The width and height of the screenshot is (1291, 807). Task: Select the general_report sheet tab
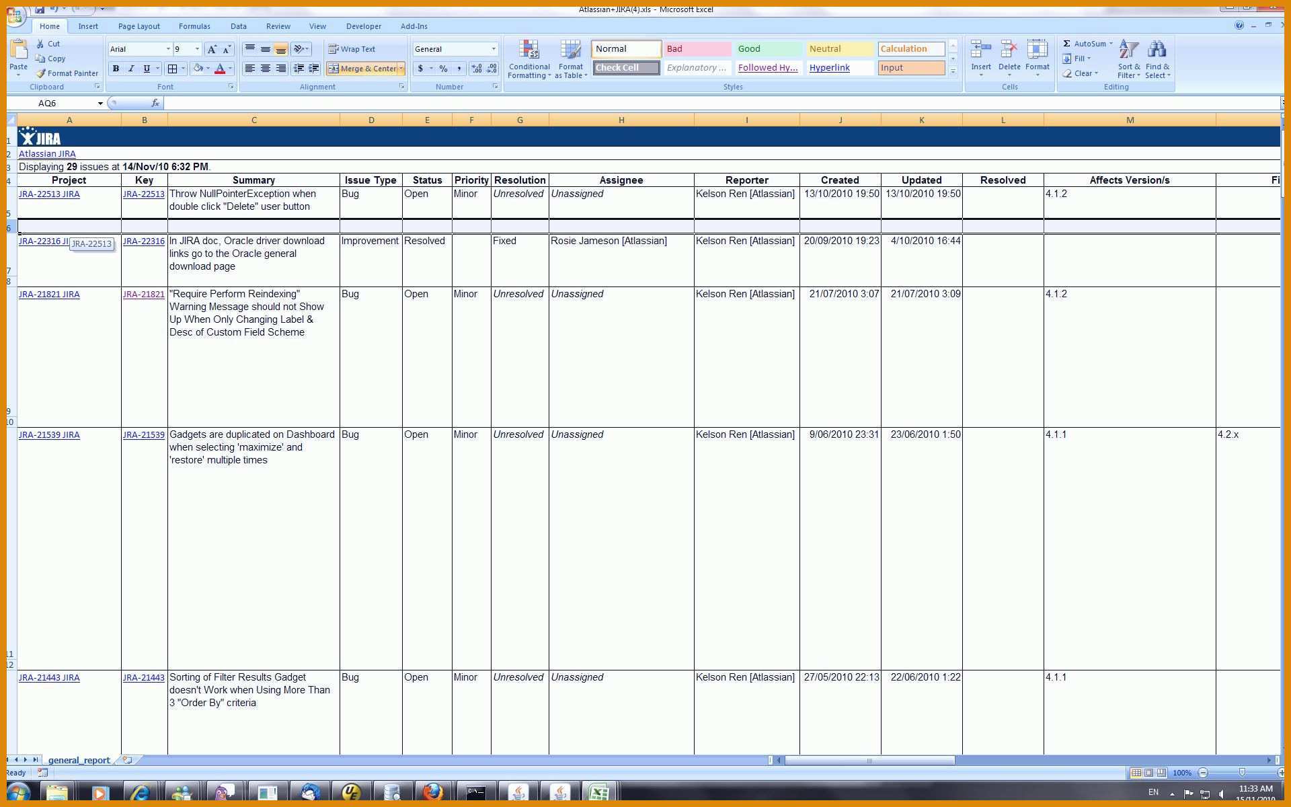(x=79, y=760)
